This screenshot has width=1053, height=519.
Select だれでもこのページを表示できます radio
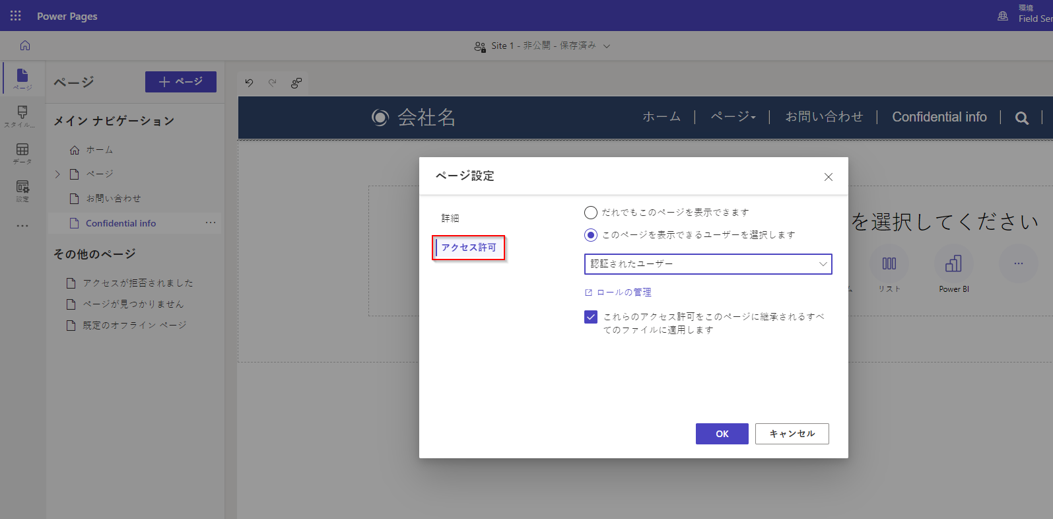click(x=591, y=213)
